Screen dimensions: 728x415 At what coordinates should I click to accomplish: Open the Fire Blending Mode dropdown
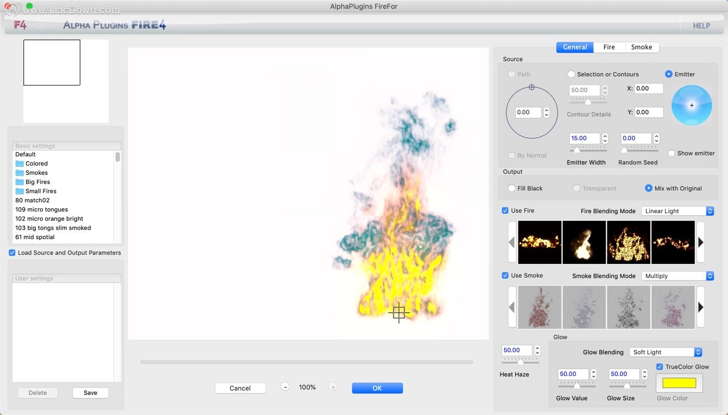[x=678, y=211]
